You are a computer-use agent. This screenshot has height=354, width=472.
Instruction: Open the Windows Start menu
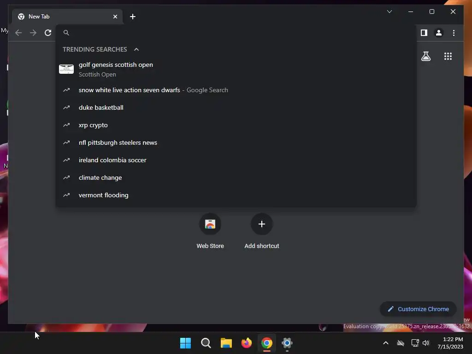point(185,343)
